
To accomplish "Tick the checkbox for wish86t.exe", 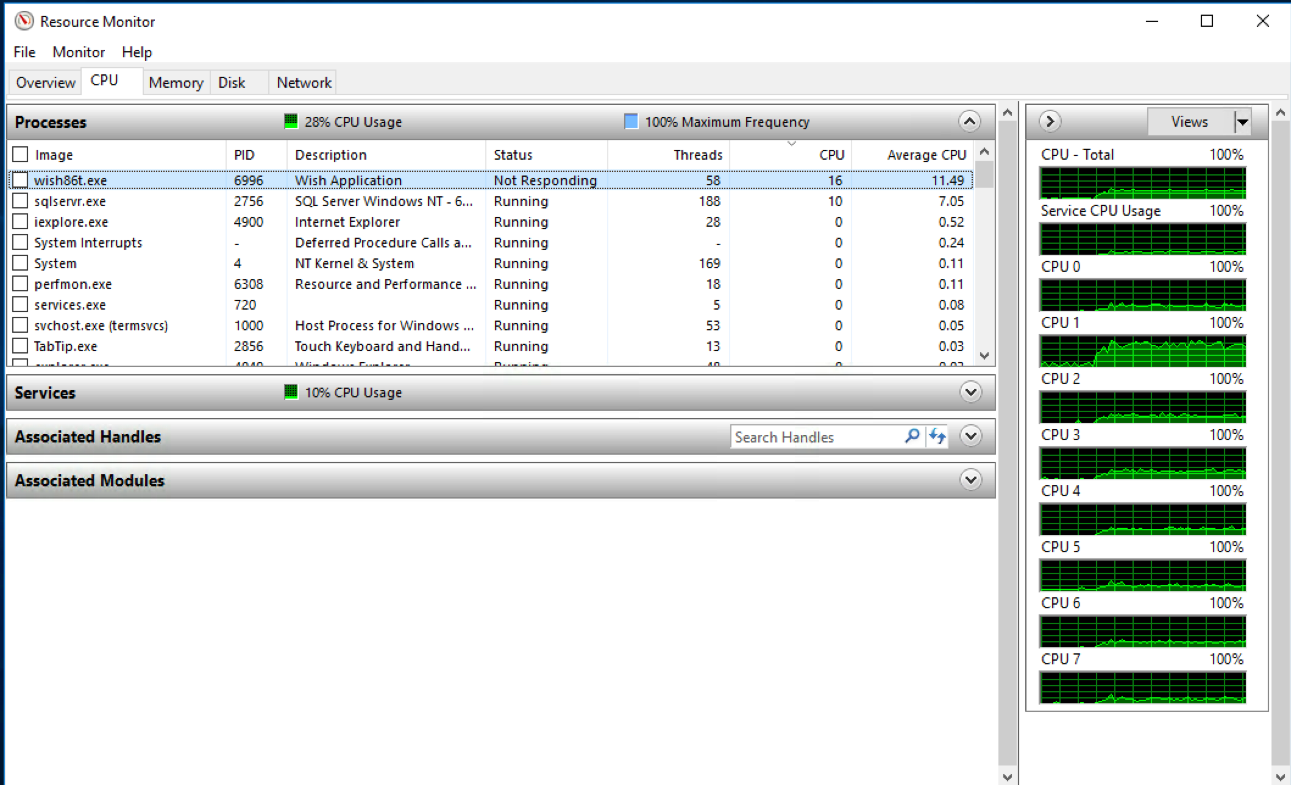I will pos(20,180).
